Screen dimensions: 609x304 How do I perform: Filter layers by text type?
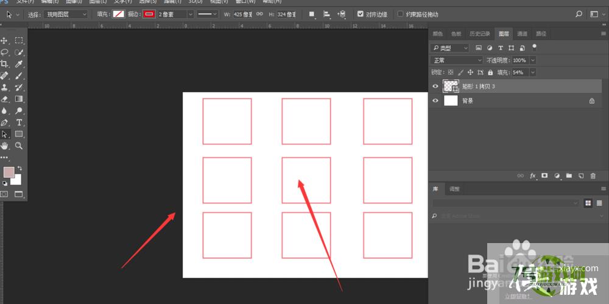500,48
